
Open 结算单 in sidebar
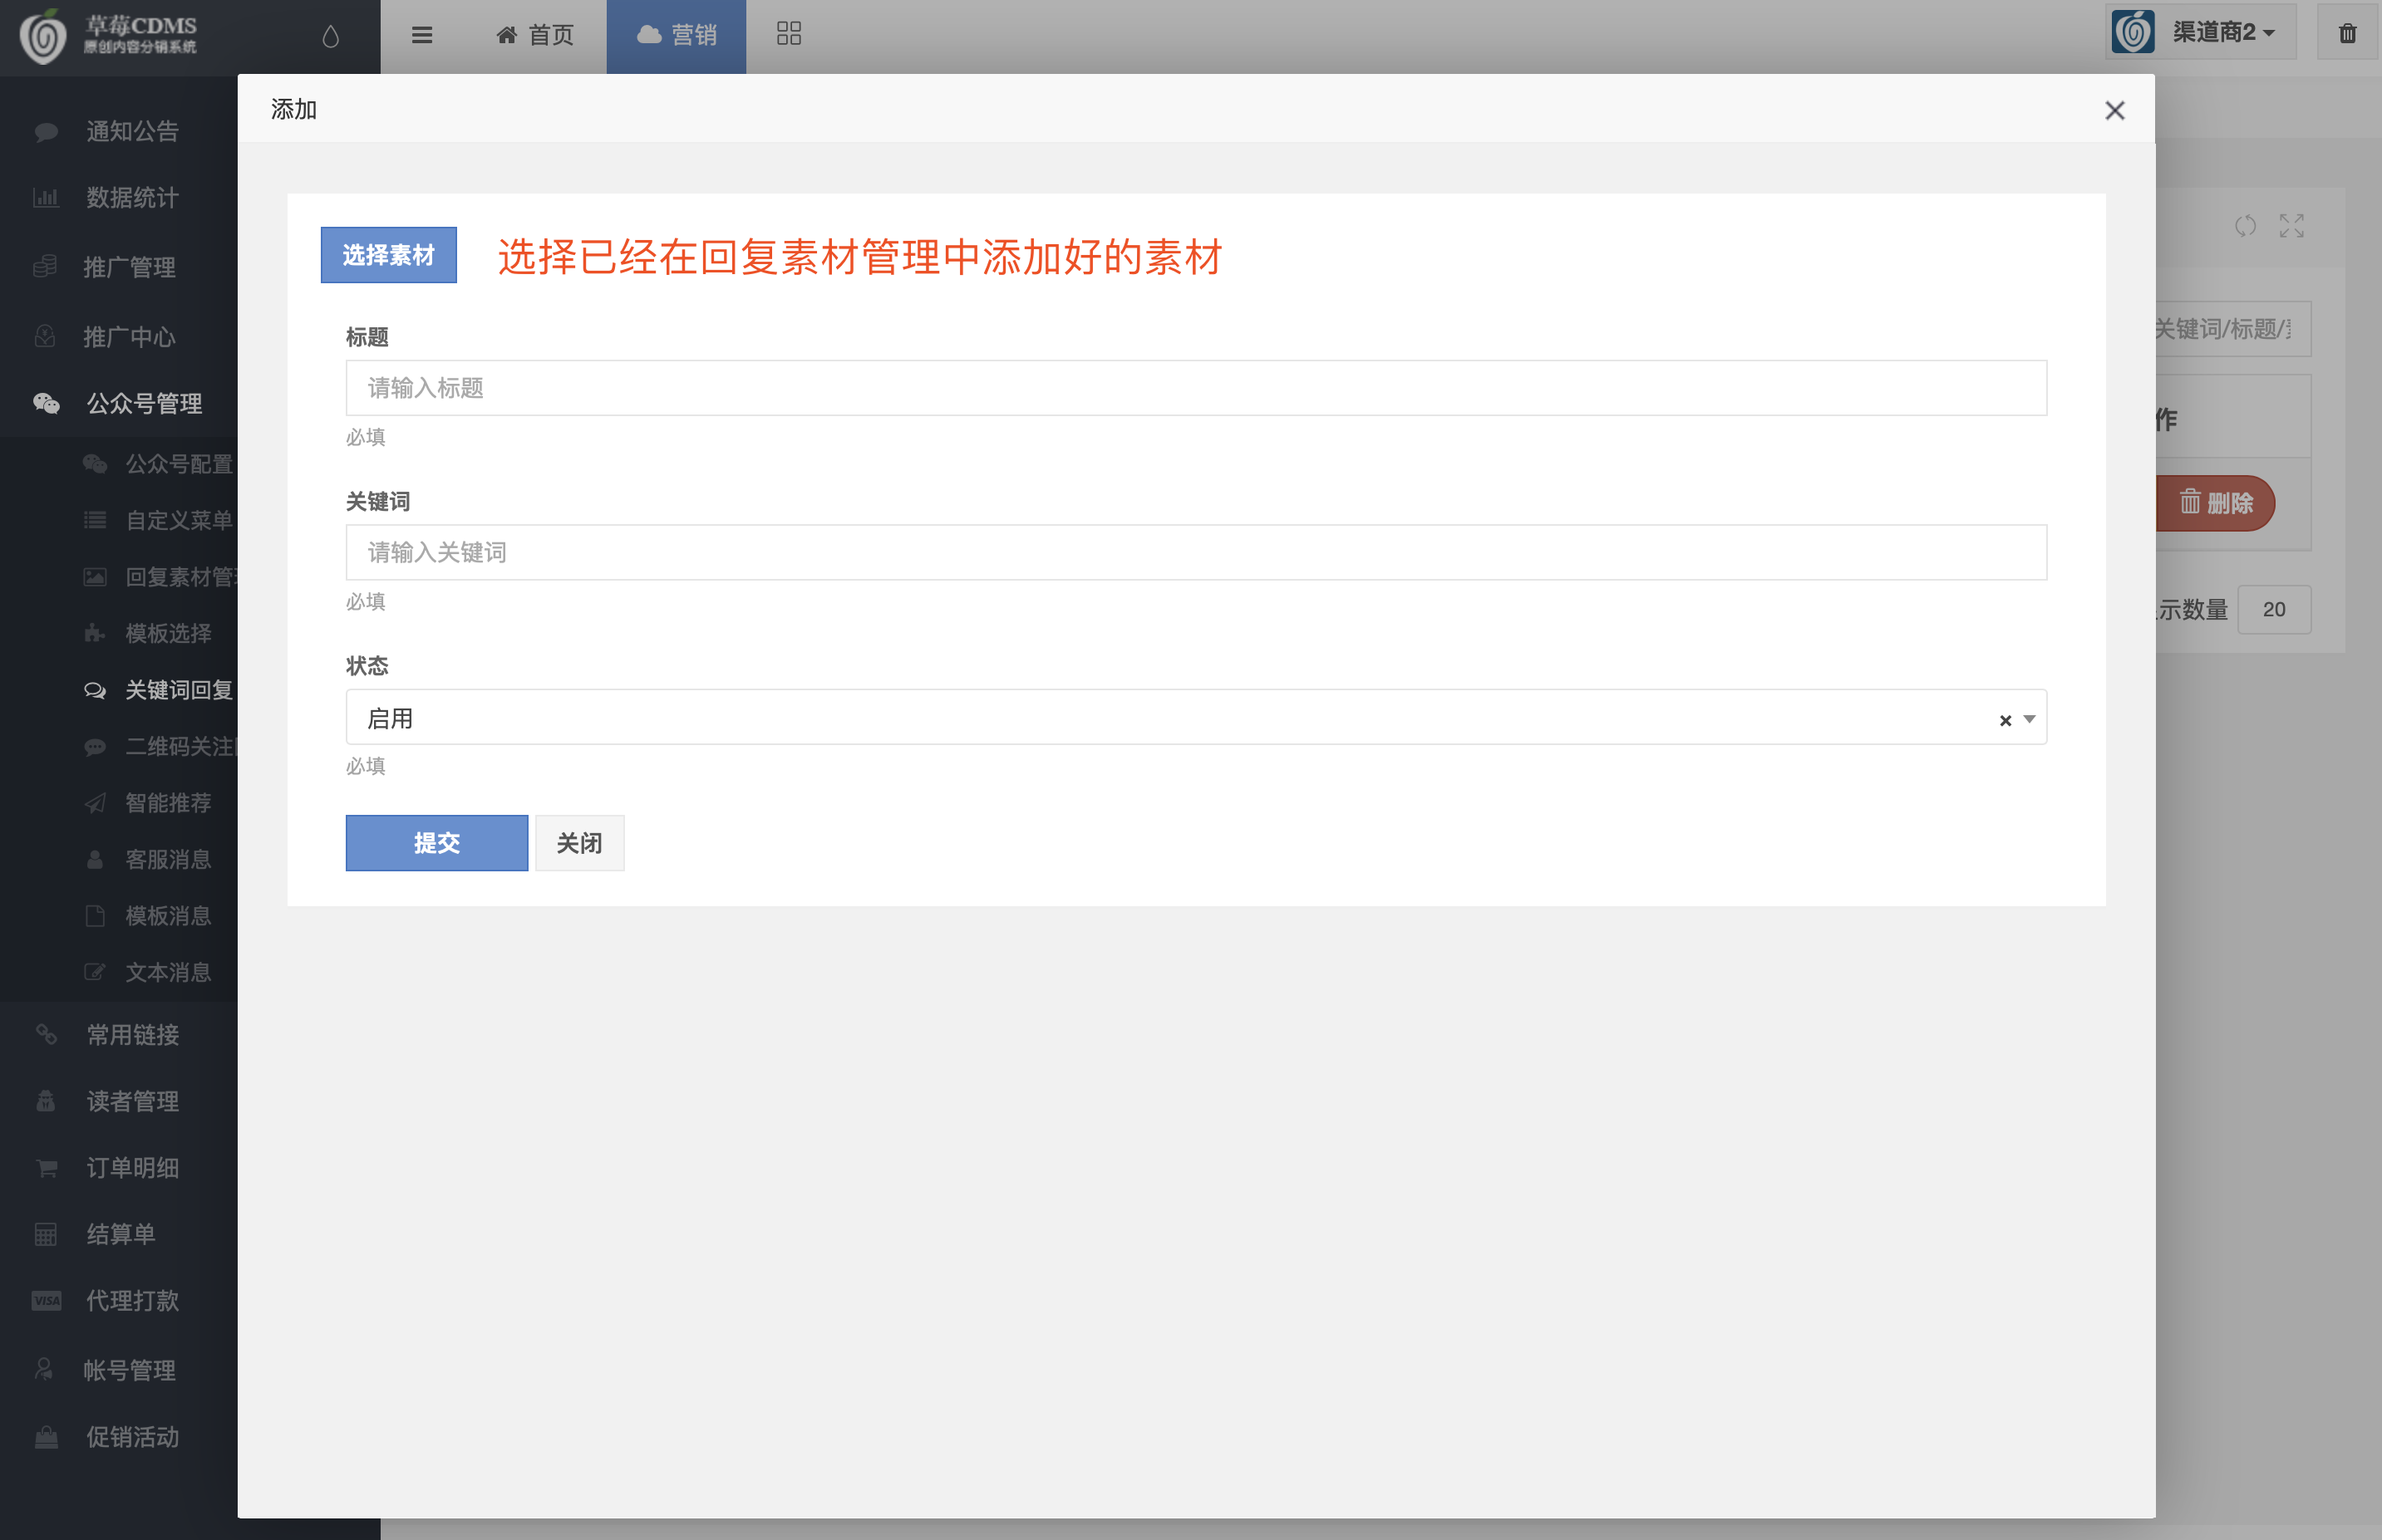coord(119,1234)
